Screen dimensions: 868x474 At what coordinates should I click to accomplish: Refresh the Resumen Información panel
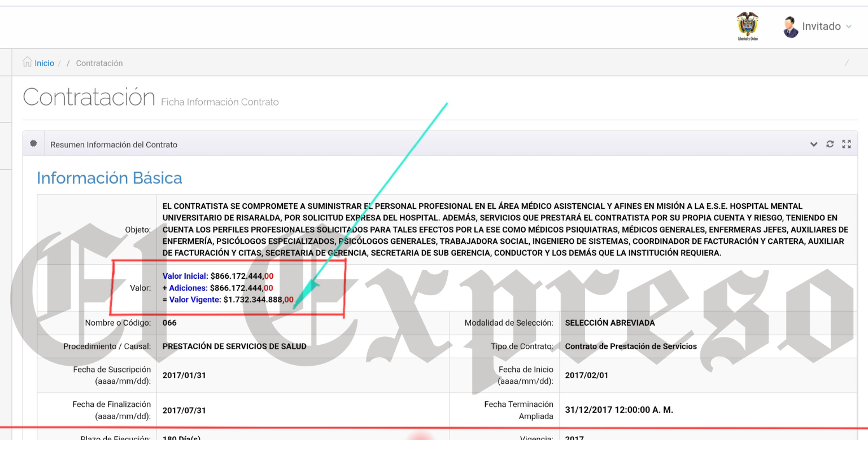point(830,144)
